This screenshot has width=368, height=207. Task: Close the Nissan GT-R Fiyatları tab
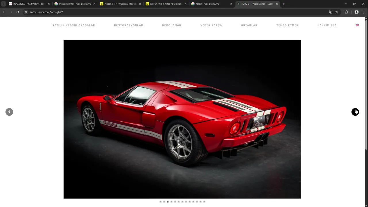(140, 4)
